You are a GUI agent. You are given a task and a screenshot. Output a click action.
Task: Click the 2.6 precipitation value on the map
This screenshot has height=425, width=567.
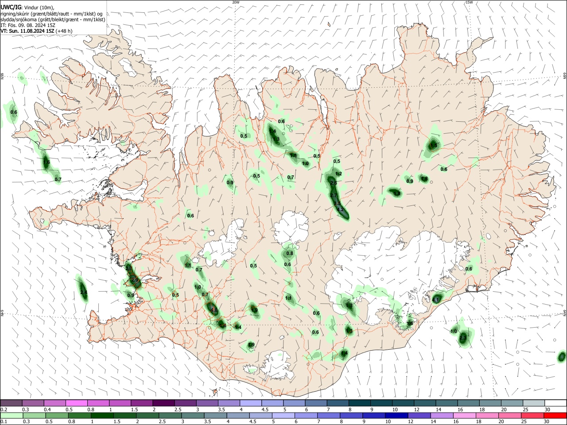pos(334,183)
